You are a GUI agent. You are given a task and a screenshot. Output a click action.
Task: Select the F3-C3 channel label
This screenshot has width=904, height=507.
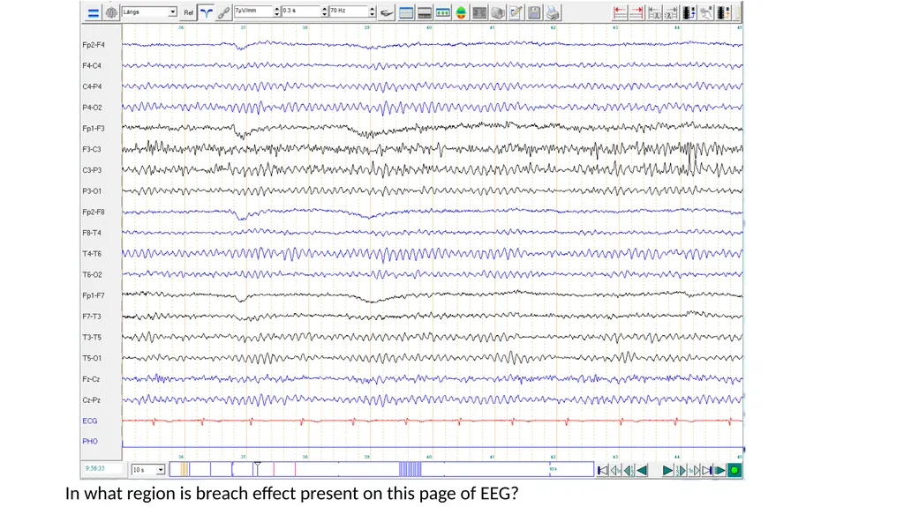coord(92,149)
